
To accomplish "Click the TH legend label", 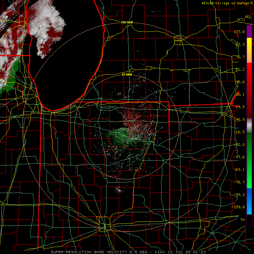I will click(x=242, y=220).
